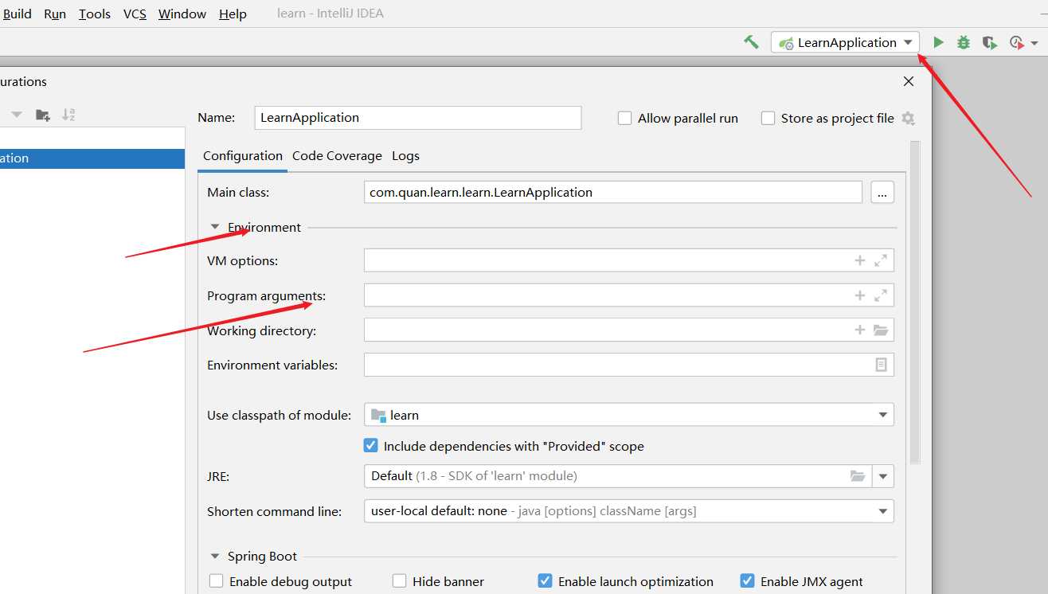Click the JRE Default combo box field
The image size is (1048, 594).
(618, 476)
